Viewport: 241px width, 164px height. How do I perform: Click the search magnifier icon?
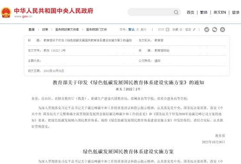tap(176, 12)
